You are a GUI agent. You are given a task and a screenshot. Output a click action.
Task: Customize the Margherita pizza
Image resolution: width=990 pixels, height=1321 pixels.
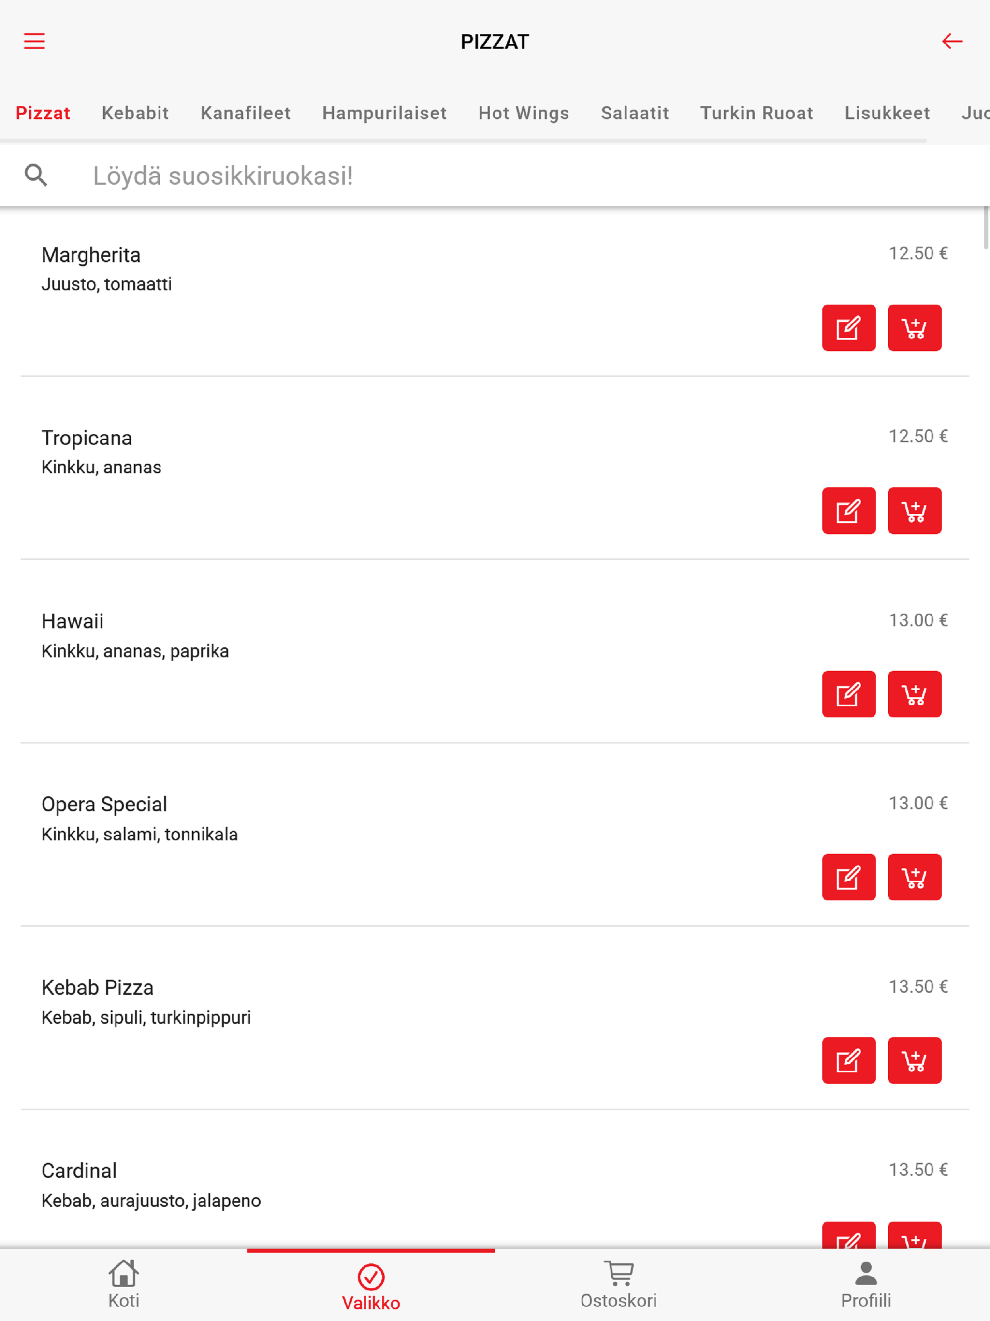[848, 328]
